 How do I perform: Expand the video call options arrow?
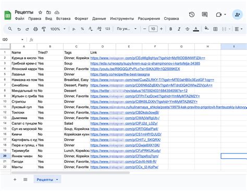225,15
